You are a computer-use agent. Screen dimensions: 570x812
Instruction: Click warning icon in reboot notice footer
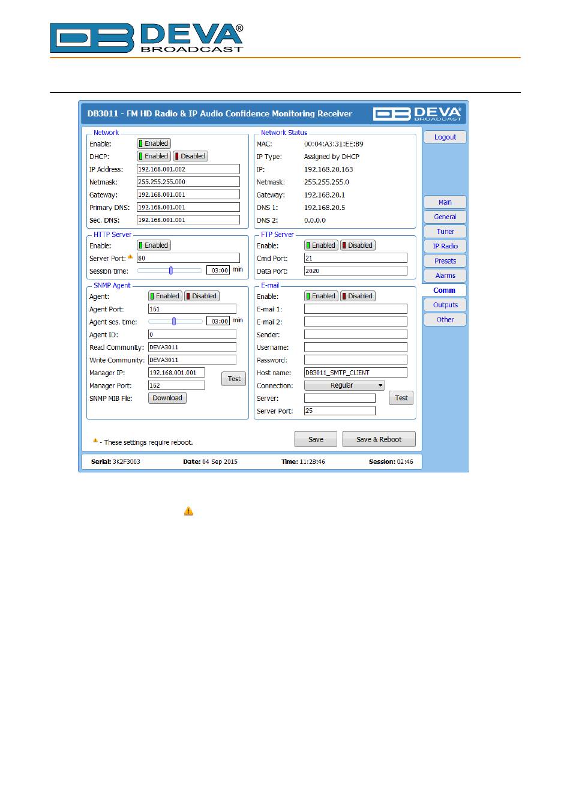tap(95, 441)
